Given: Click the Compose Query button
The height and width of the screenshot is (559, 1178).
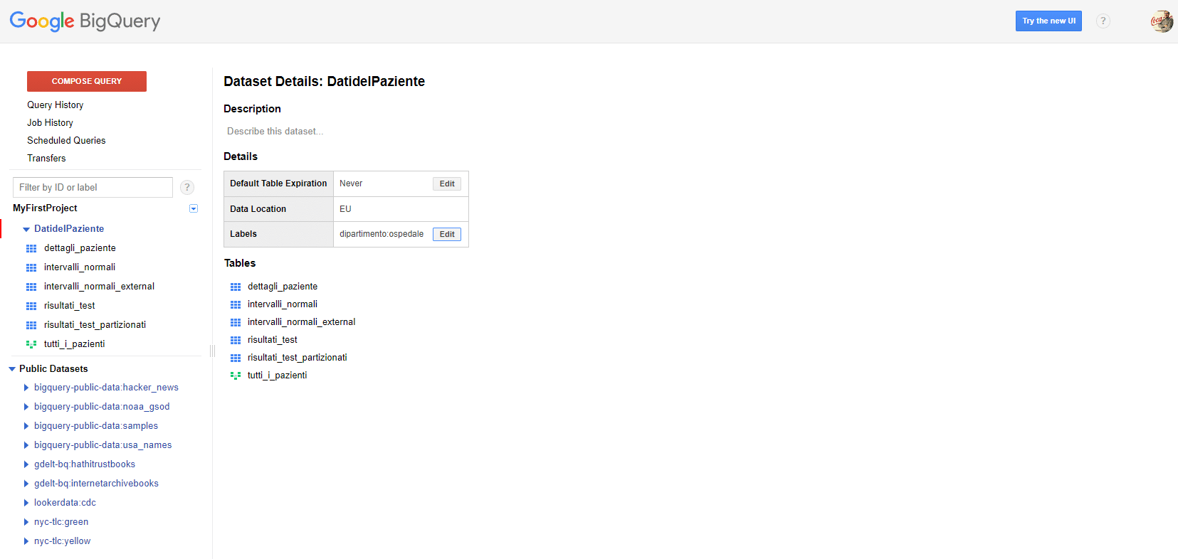Looking at the screenshot, I should click(x=87, y=81).
